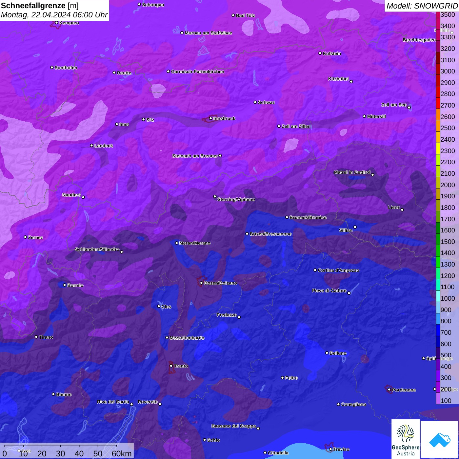The height and width of the screenshot is (459, 459).
Task: Click the Cles label
Action: [166, 307]
